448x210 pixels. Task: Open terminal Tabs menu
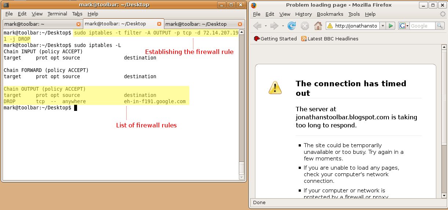pos(77,14)
